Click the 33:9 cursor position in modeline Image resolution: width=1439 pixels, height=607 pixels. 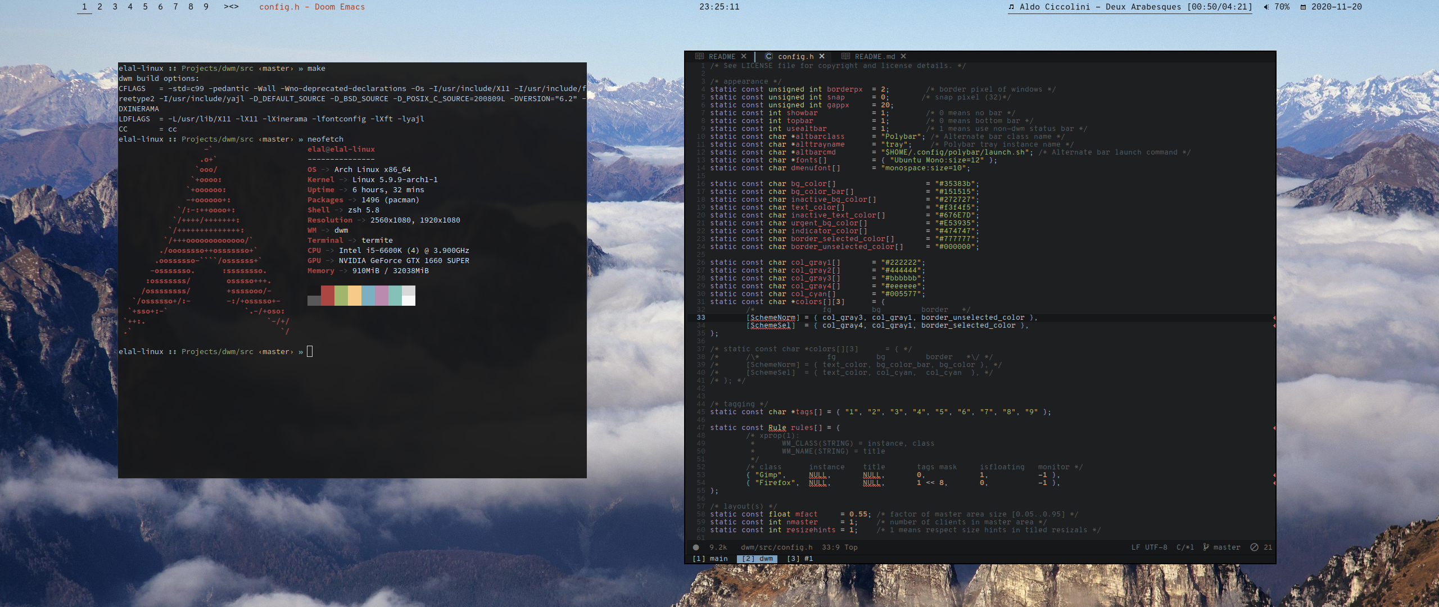tap(831, 547)
